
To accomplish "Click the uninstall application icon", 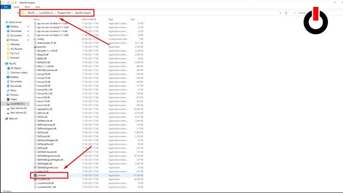I will point(35,175).
